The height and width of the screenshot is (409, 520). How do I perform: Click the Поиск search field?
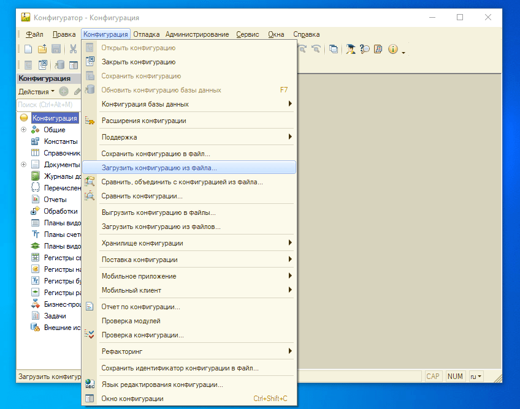[48, 105]
